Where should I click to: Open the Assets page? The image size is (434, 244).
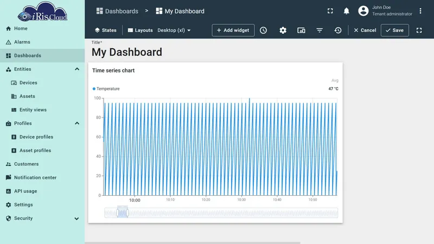[x=42, y=97]
